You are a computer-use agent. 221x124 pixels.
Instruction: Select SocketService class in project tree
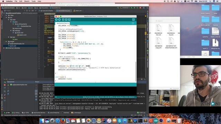point(24,26)
